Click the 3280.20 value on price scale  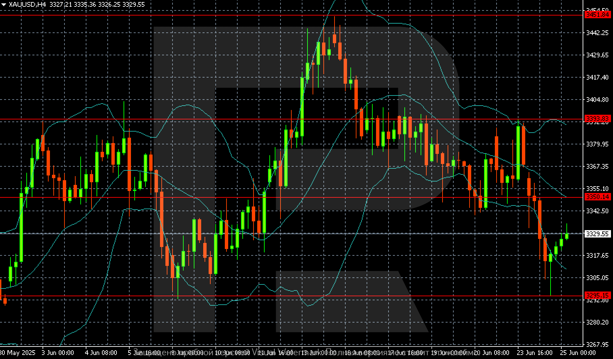point(597,322)
